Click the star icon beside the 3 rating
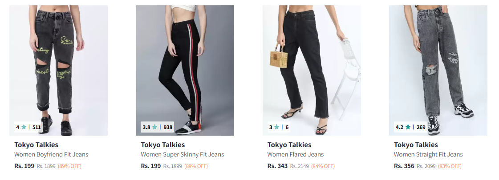This screenshot has width=499, height=180. (x=277, y=127)
